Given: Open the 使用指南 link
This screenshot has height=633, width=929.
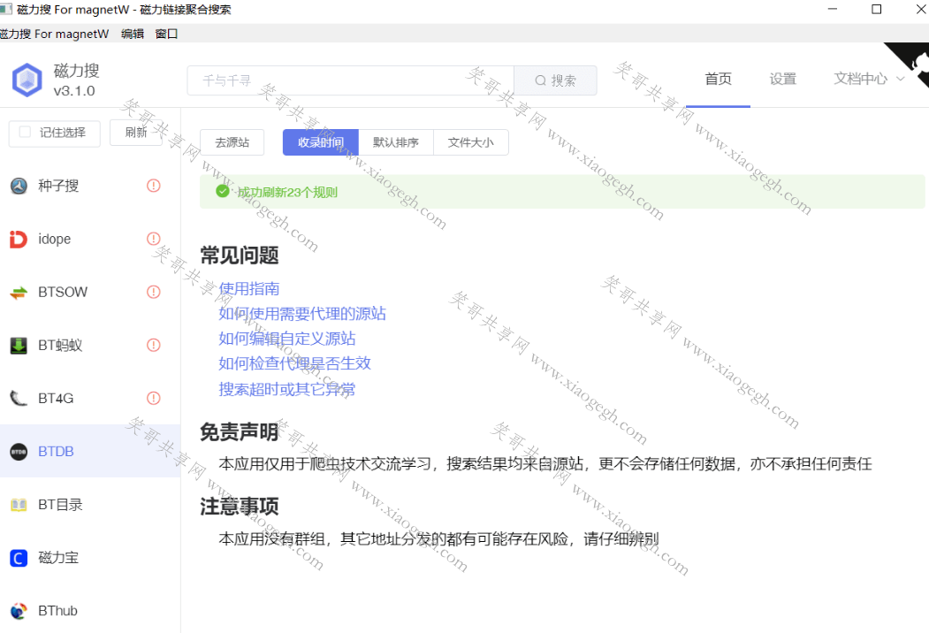Looking at the screenshot, I should tap(249, 288).
